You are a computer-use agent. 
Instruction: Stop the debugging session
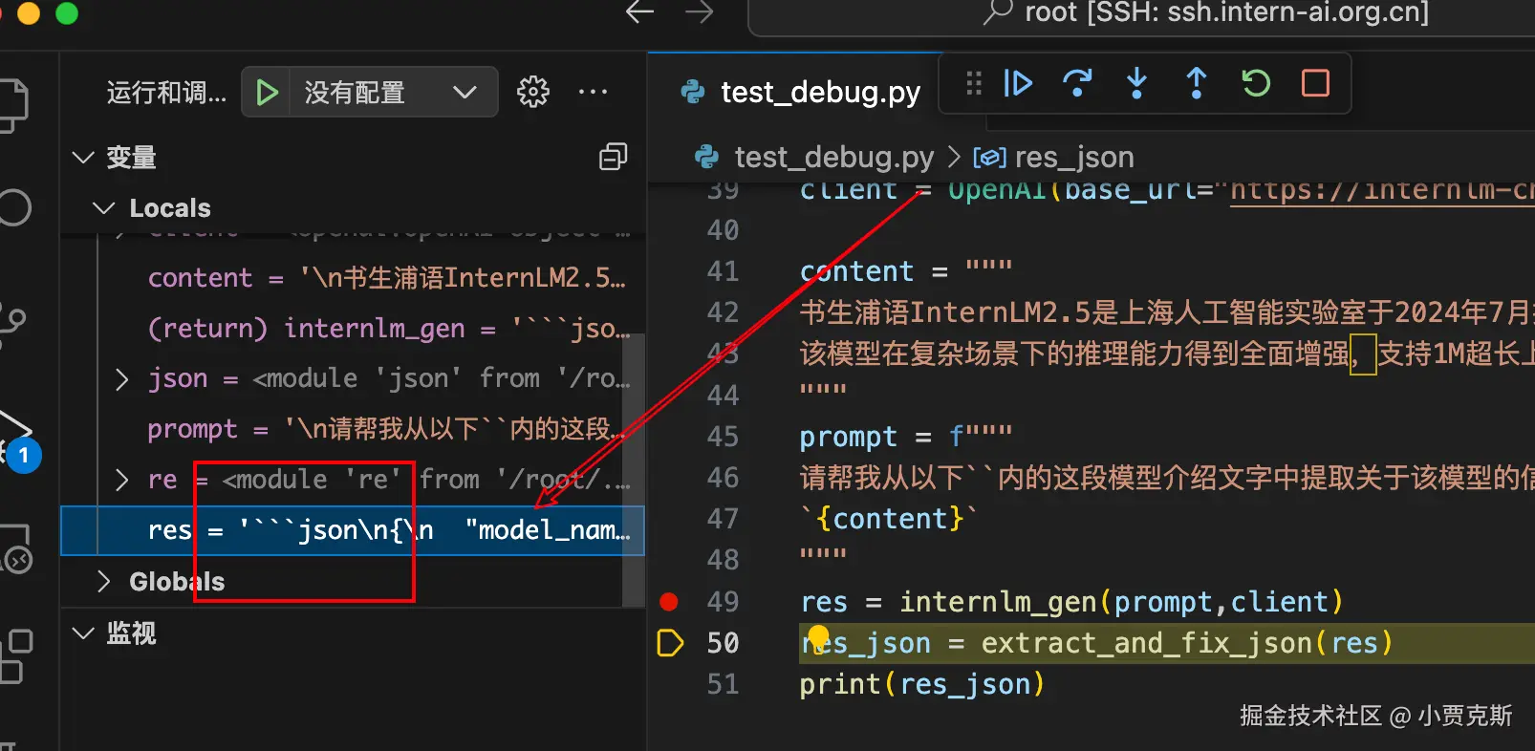point(1316,83)
